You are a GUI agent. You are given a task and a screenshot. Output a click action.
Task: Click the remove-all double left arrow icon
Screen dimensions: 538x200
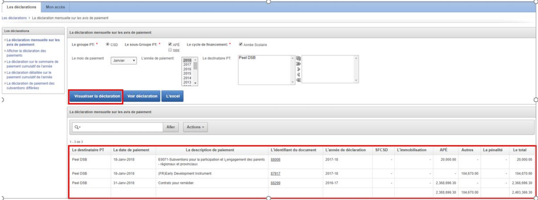tap(298, 80)
